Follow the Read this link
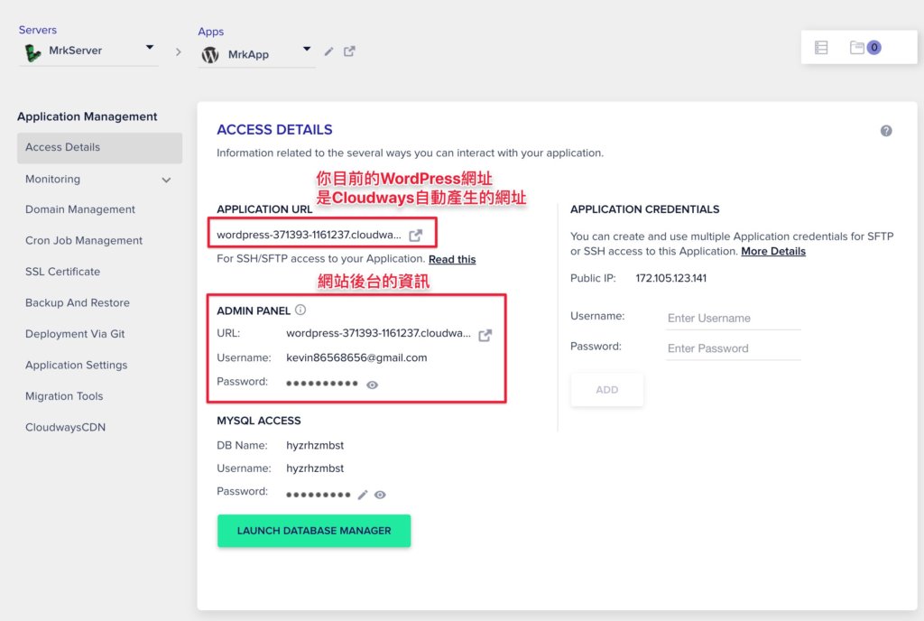This screenshot has width=924, height=621. (452, 259)
